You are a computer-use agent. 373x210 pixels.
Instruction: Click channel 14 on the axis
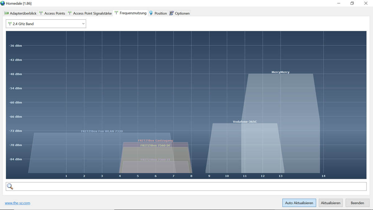tap(323, 176)
